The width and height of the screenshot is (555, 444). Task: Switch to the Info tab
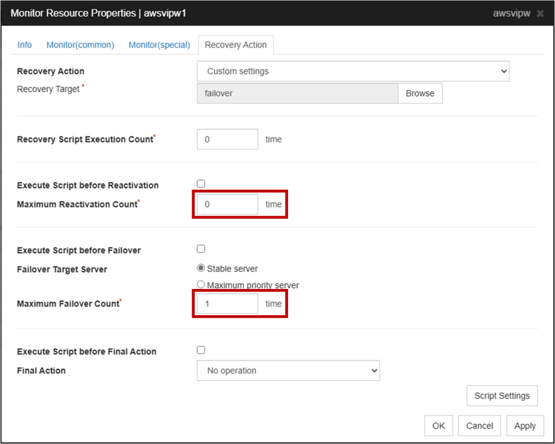pyautogui.click(x=24, y=44)
